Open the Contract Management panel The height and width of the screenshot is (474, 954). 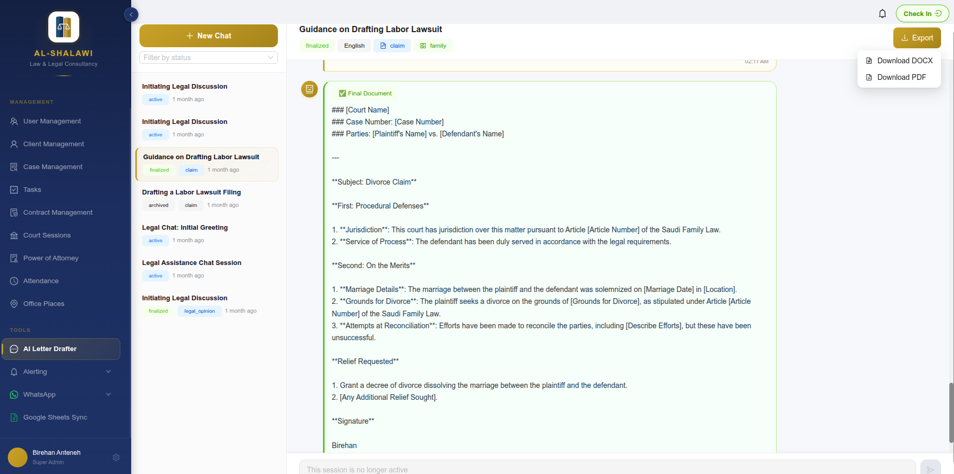pos(57,212)
